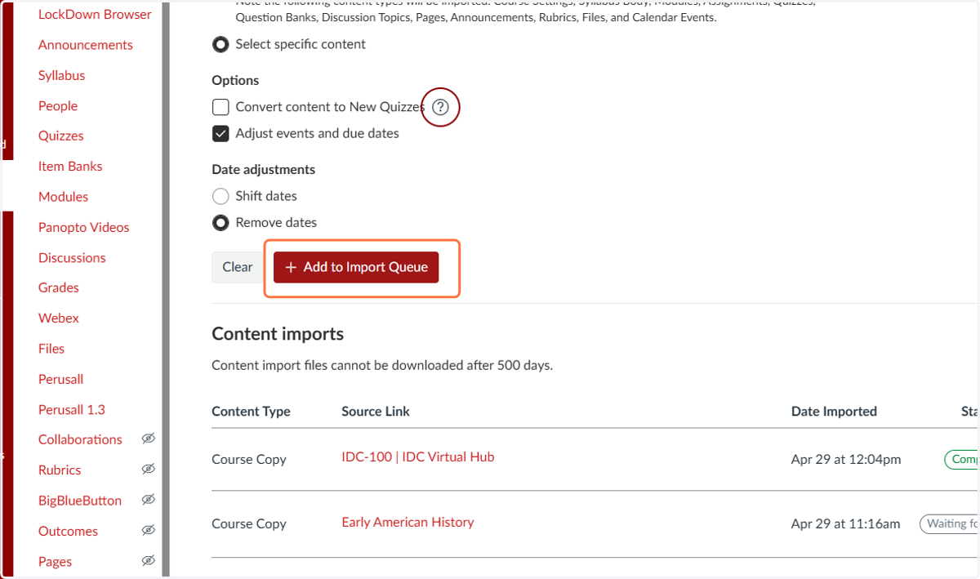Click the hidden-eye icon beside Outcomes

point(148,530)
